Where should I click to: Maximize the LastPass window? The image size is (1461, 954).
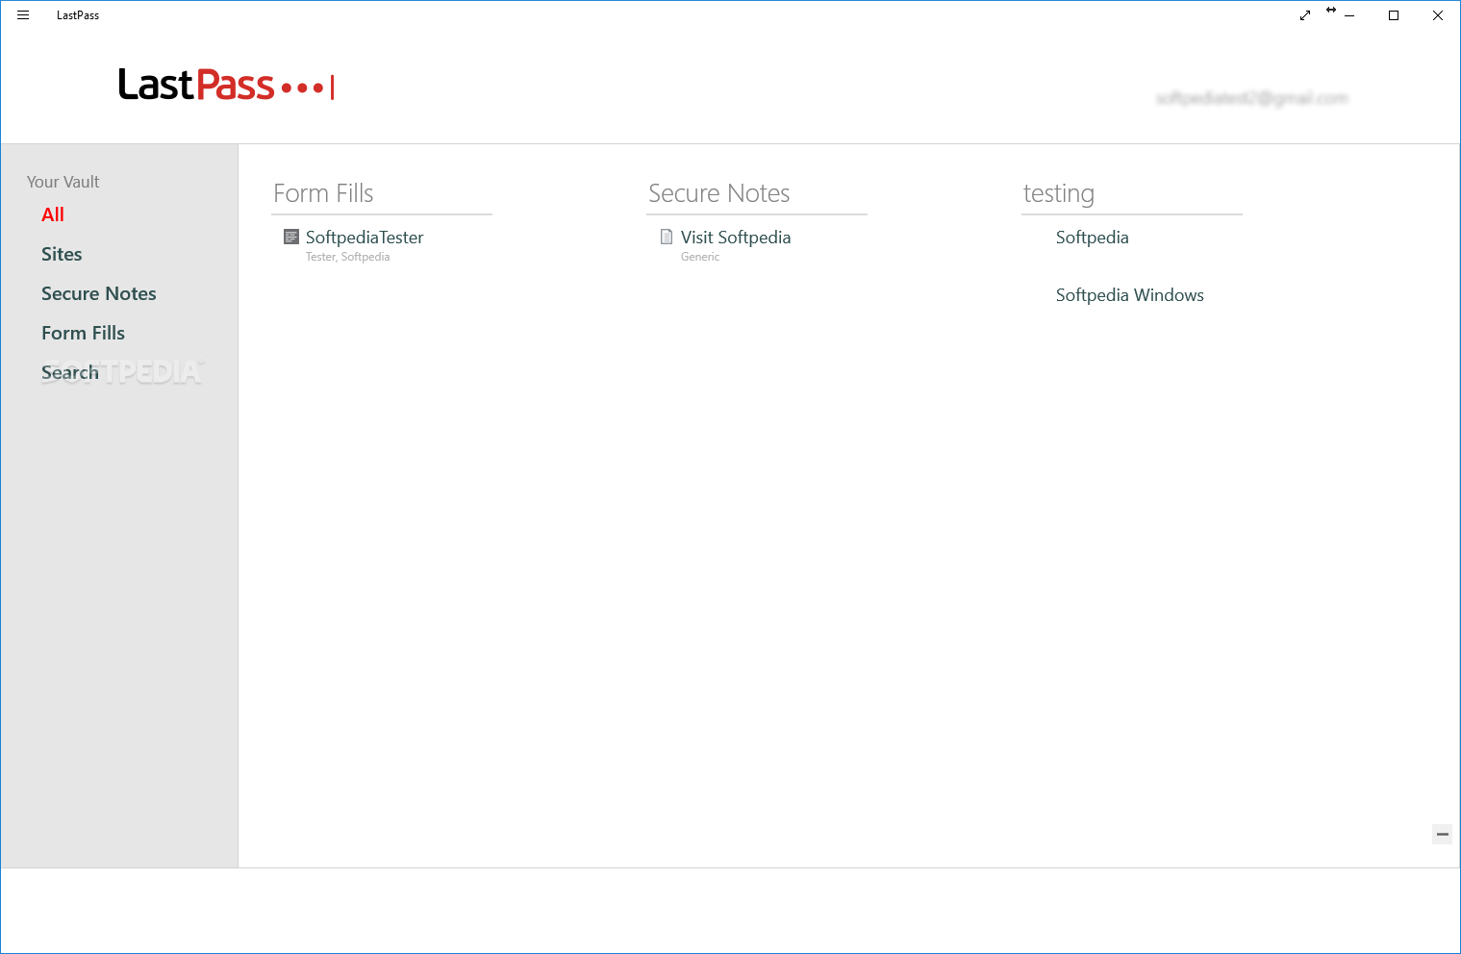pyautogui.click(x=1394, y=15)
